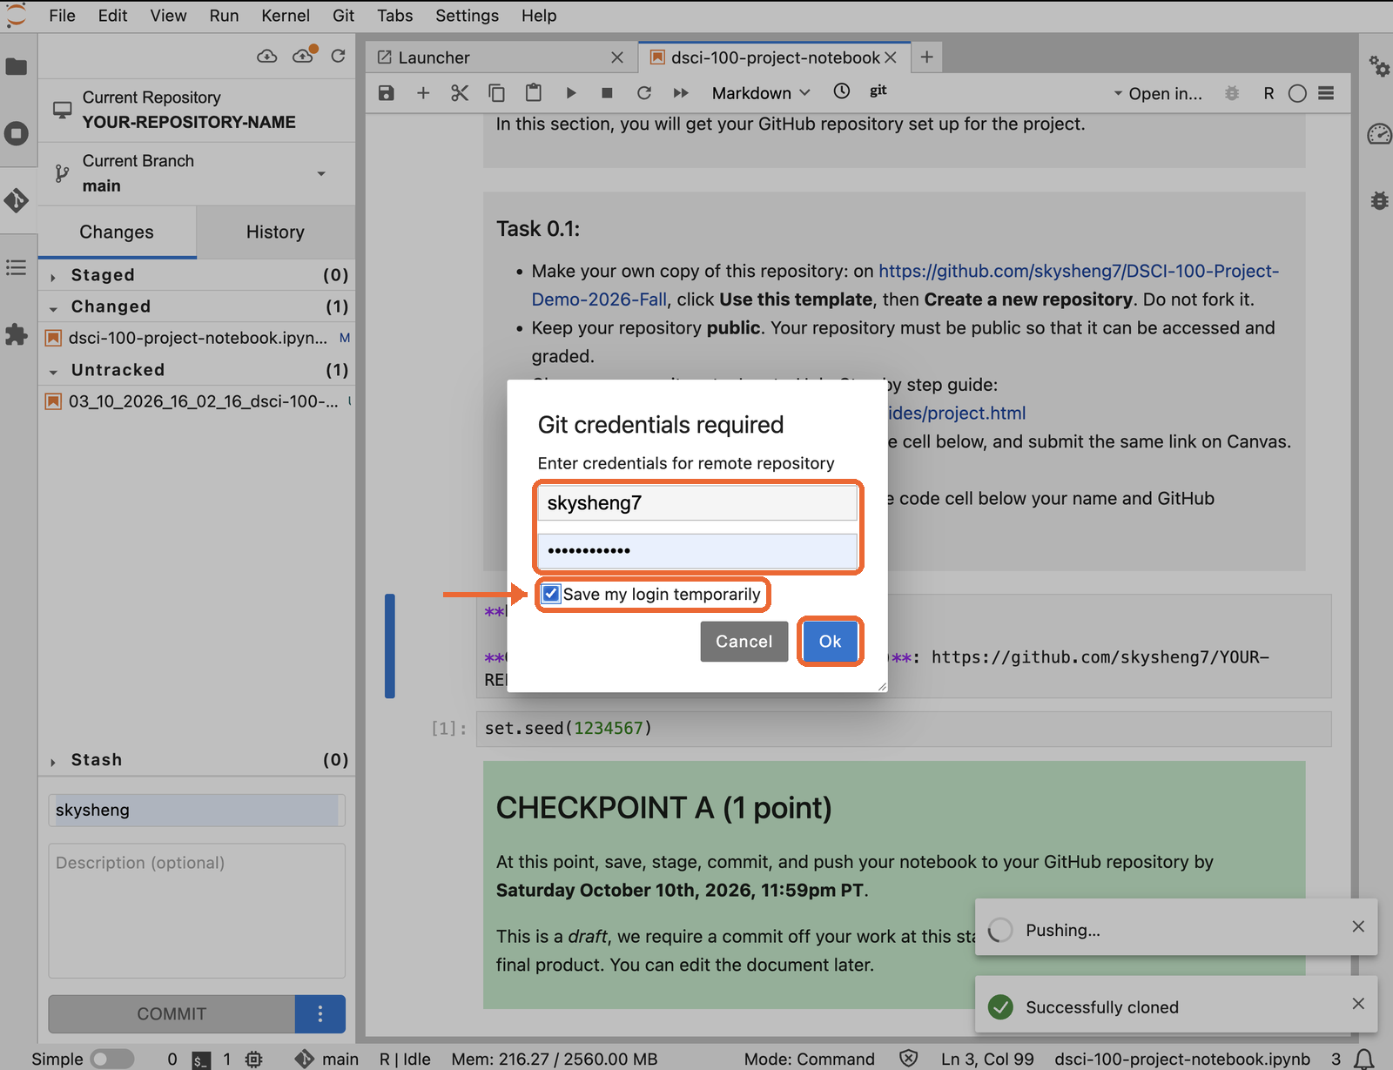Insert a new cell with plus icon
The image size is (1393, 1070).
click(x=423, y=92)
